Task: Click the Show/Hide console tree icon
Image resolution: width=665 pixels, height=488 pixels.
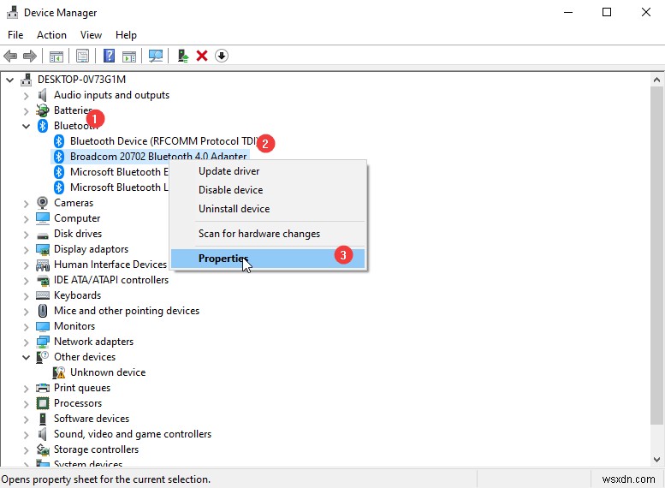Action: [x=56, y=56]
